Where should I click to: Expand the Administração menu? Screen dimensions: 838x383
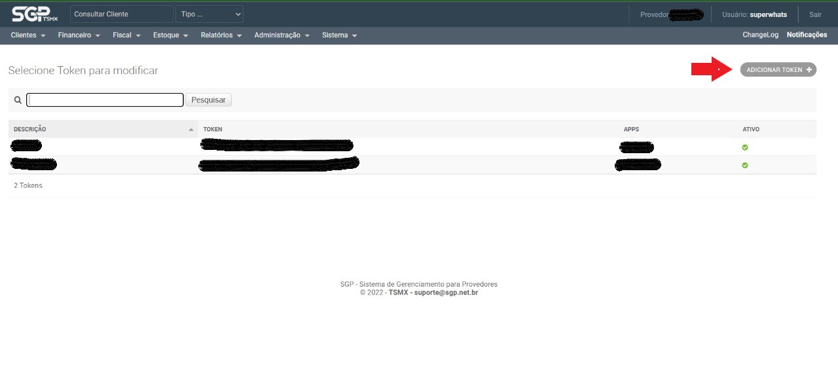click(x=282, y=35)
